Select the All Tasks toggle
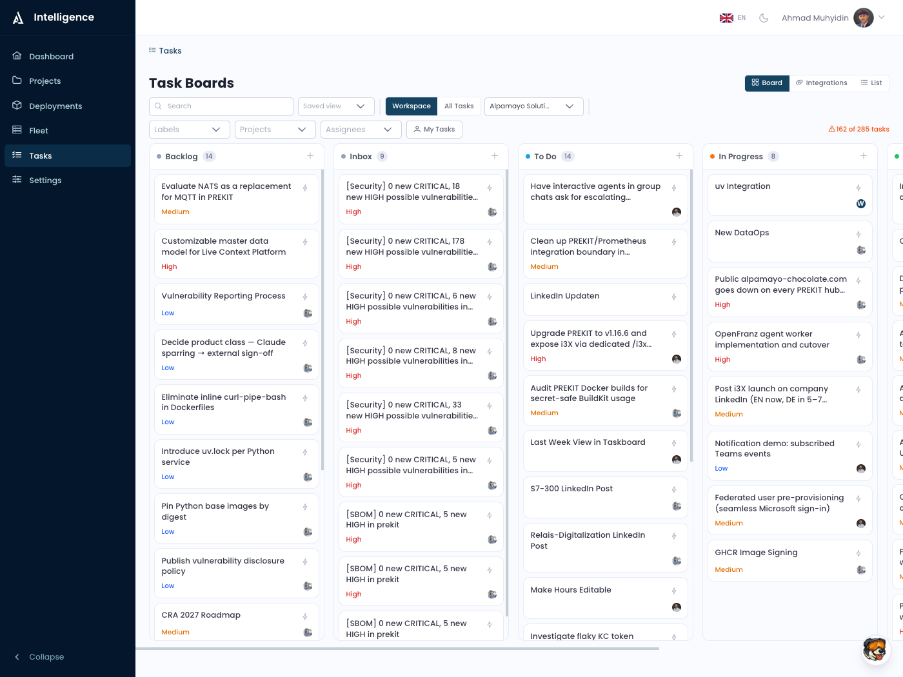 pos(459,106)
